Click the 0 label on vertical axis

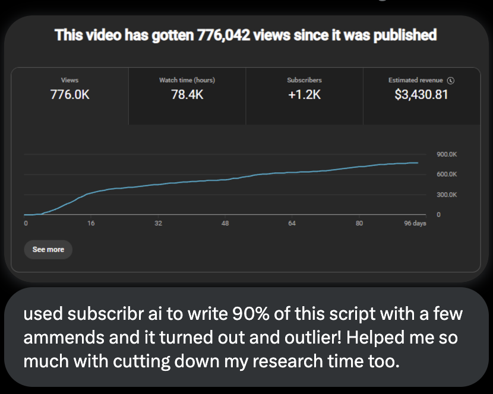pos(438,214)
